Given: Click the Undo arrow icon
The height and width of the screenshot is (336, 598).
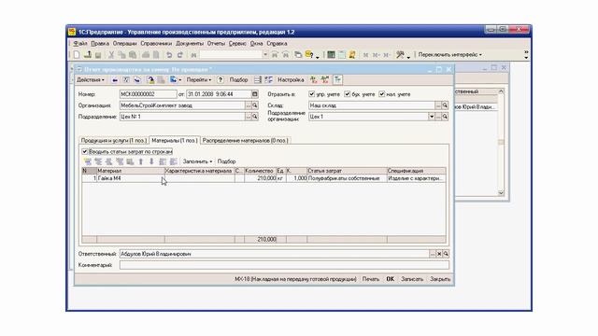Looking at the screenshot, I should 169,55.
